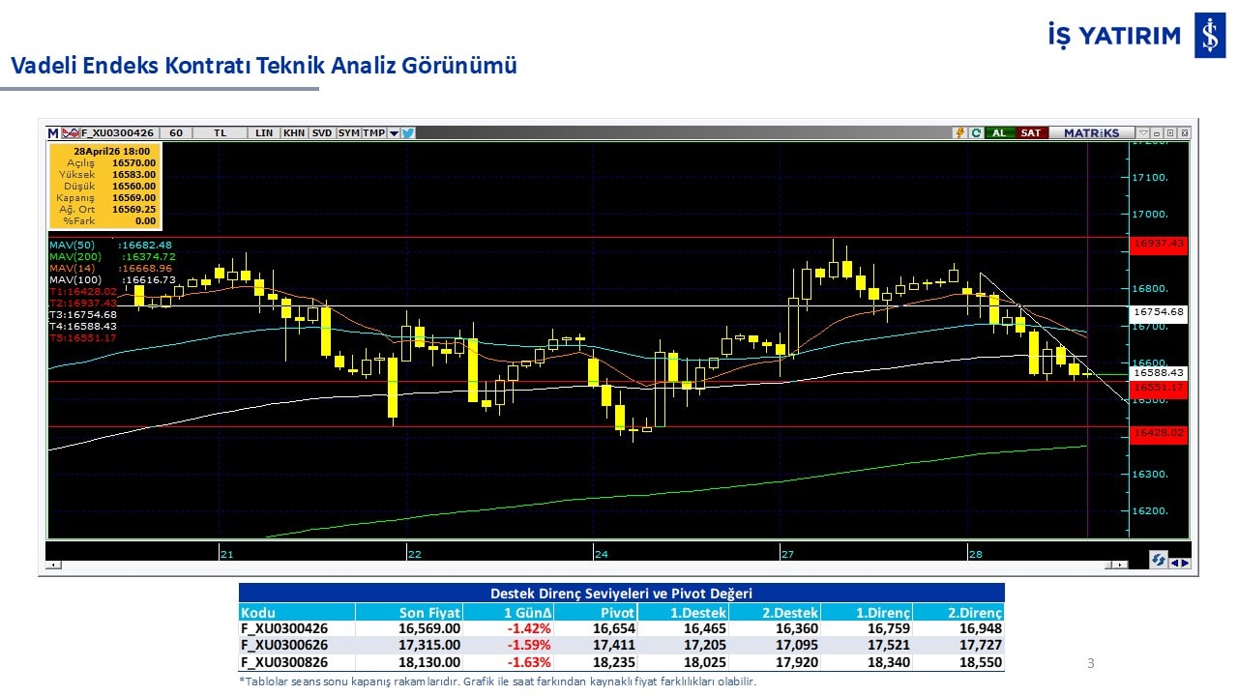Click the Twitter bird icon
Screen dimensions: 1238x696
pos(408,132)
